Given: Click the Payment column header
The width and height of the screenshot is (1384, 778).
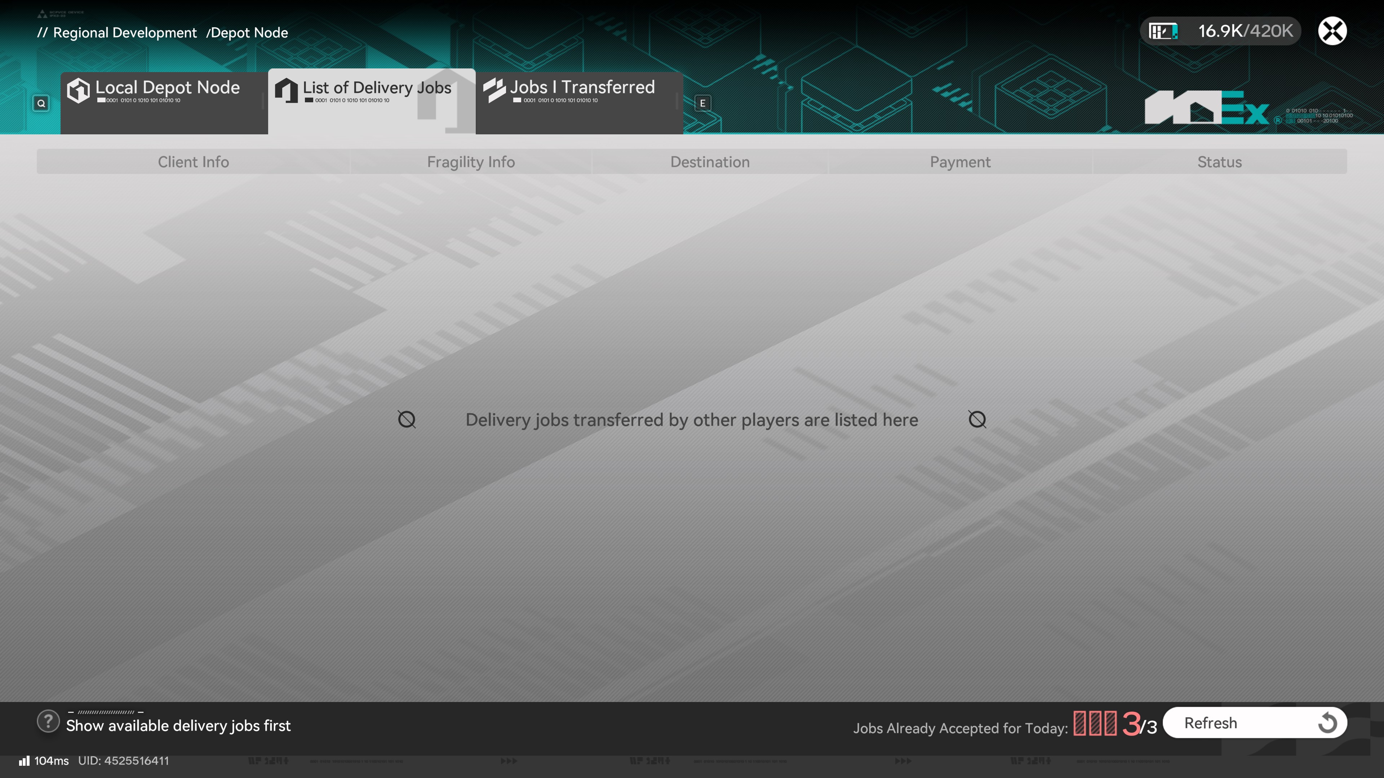Looking at the screenshot, I should click(x=960, y=162).
